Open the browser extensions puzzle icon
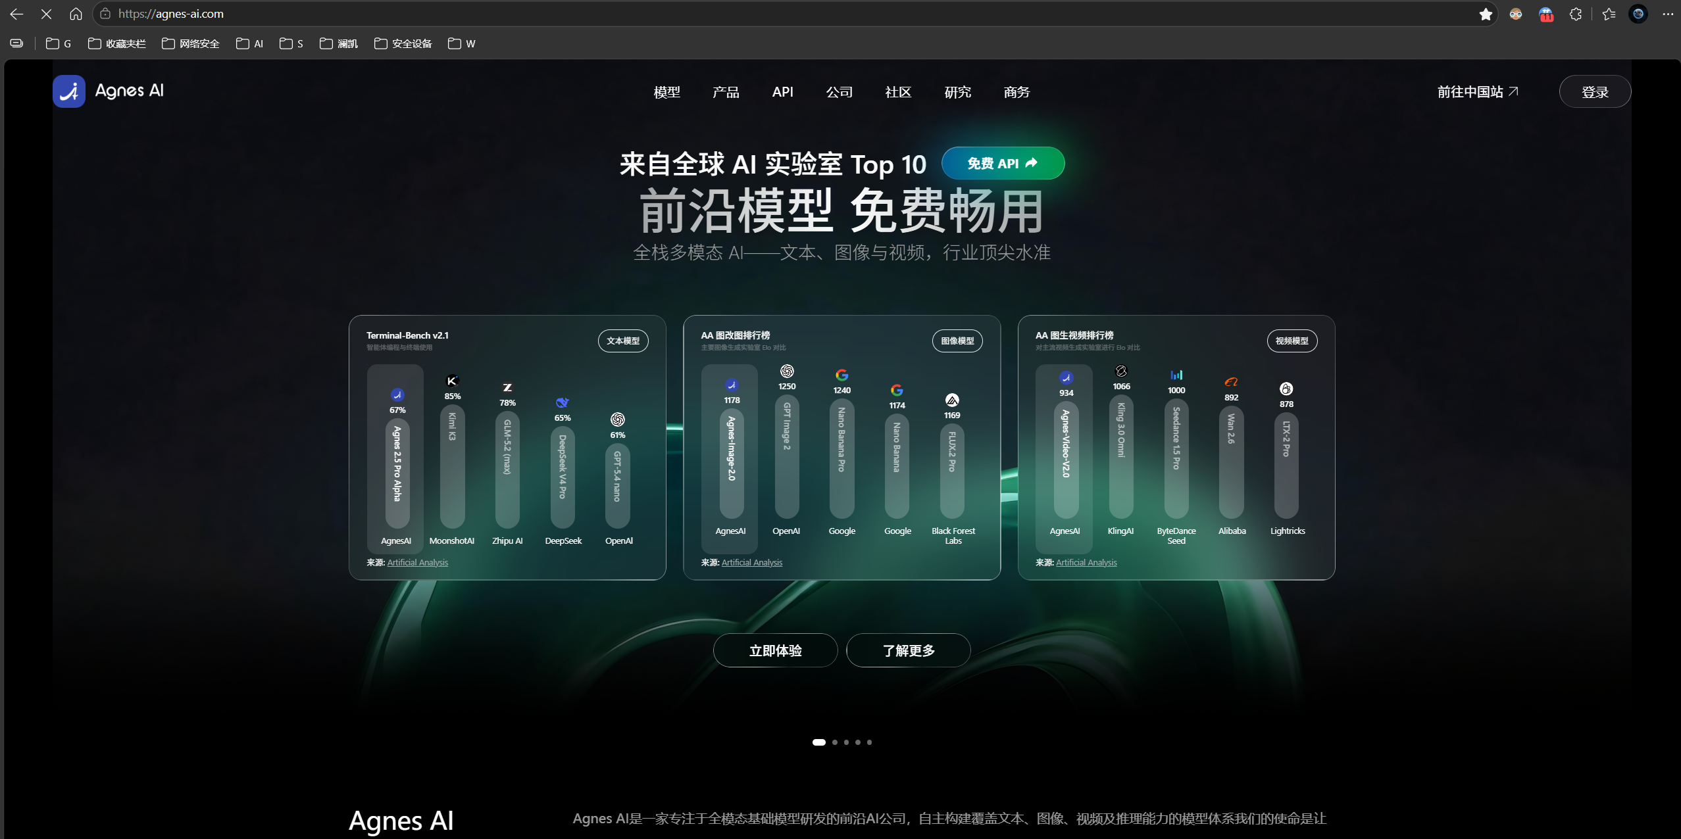1681x839 pixels. pyautogui.click(x=1575, y=14)
